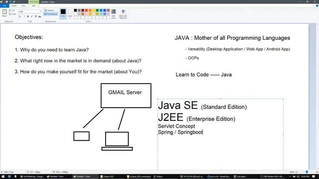
Task: Open the Edit colors dialog
Action: point(114,14)
